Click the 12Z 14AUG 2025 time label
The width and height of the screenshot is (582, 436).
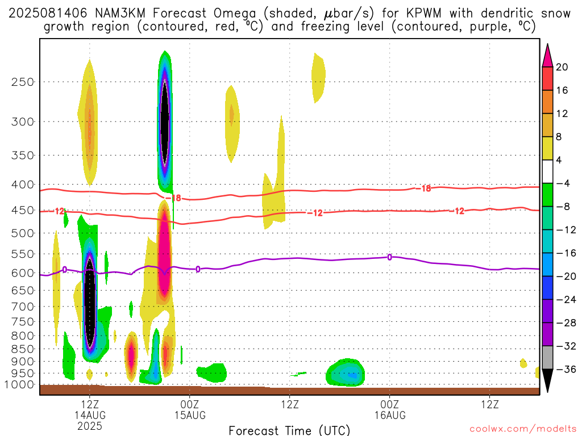coord(90,415)
